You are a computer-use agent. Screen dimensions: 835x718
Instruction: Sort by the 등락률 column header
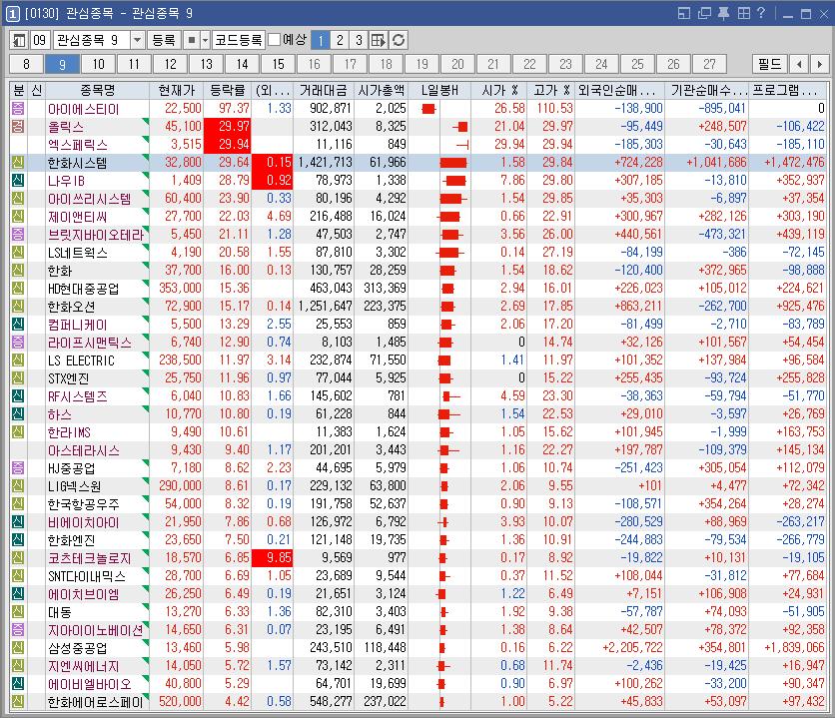point(228,91)
